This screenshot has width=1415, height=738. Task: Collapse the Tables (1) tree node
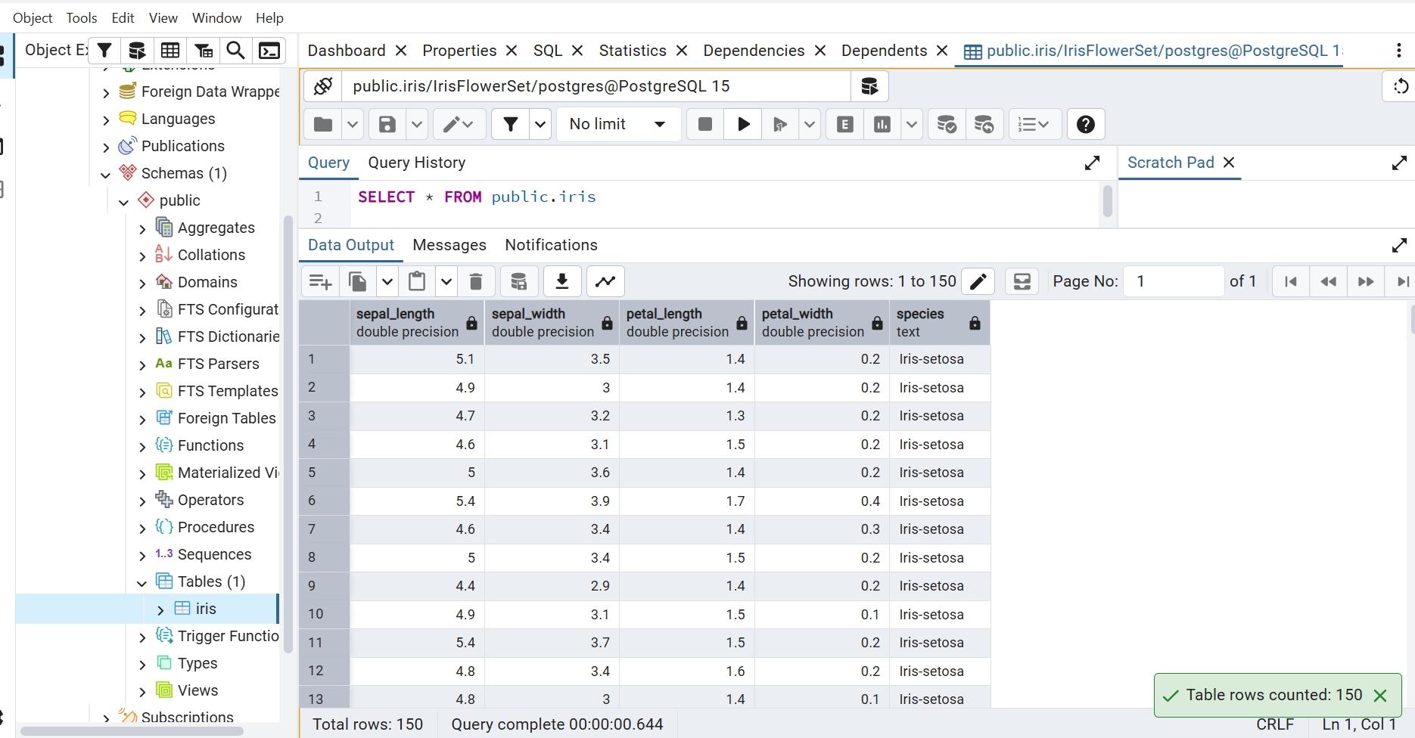(x=141, y=582)
